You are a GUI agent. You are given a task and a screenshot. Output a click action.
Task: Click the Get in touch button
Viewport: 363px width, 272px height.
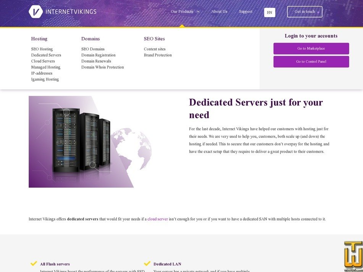(305, 11)
